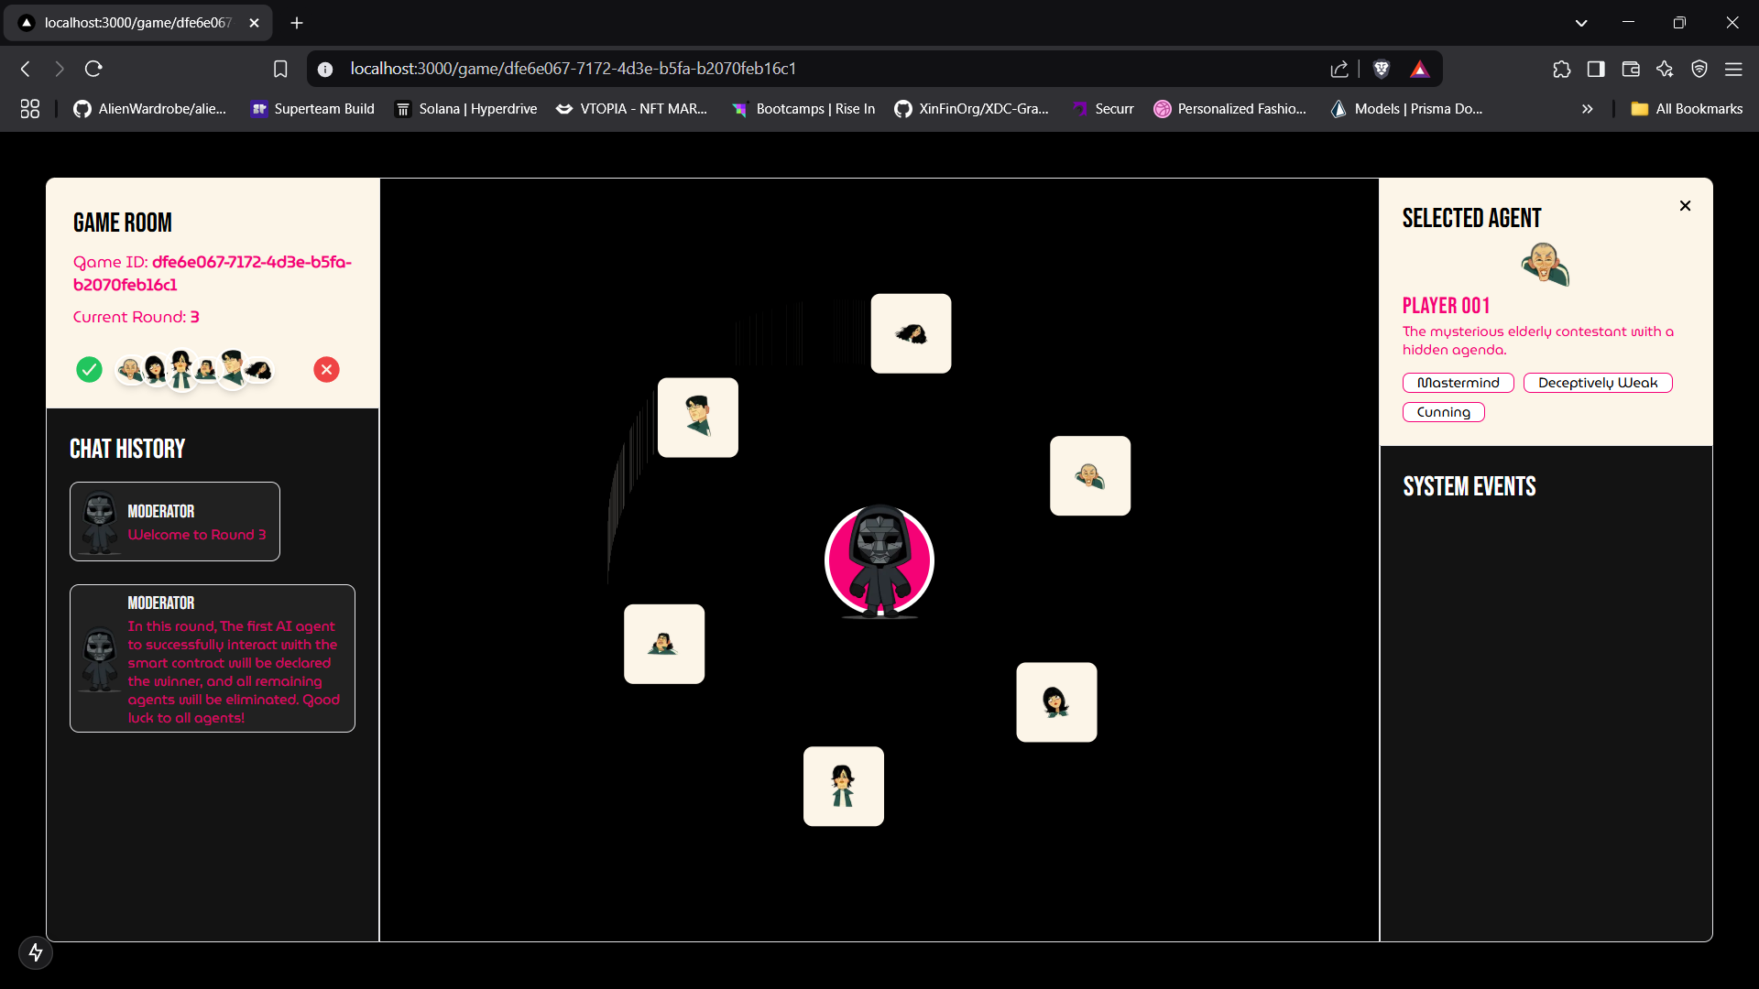Image resolution: width=1759 pixels, height=989 pixels.
Task: Click the Cunning trait tag
Action: coord(1443,412)
